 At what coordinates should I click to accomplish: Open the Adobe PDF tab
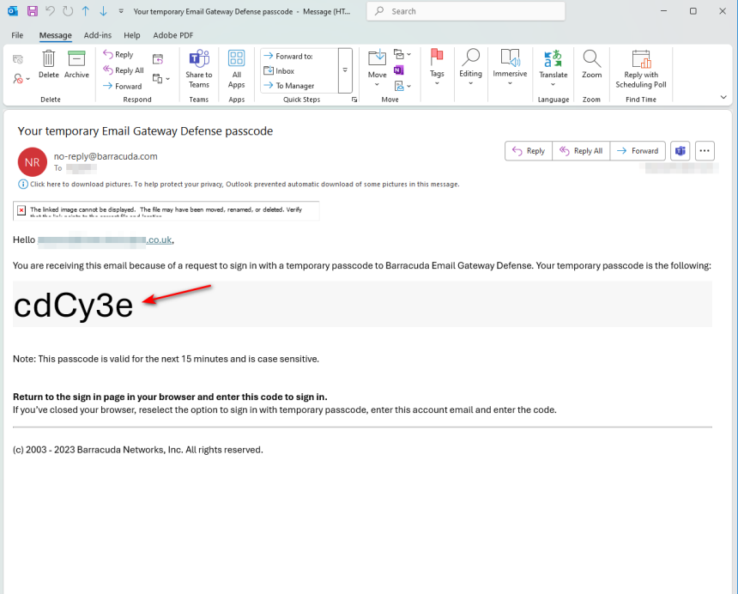pyautogui.click(x=172, y=35)
